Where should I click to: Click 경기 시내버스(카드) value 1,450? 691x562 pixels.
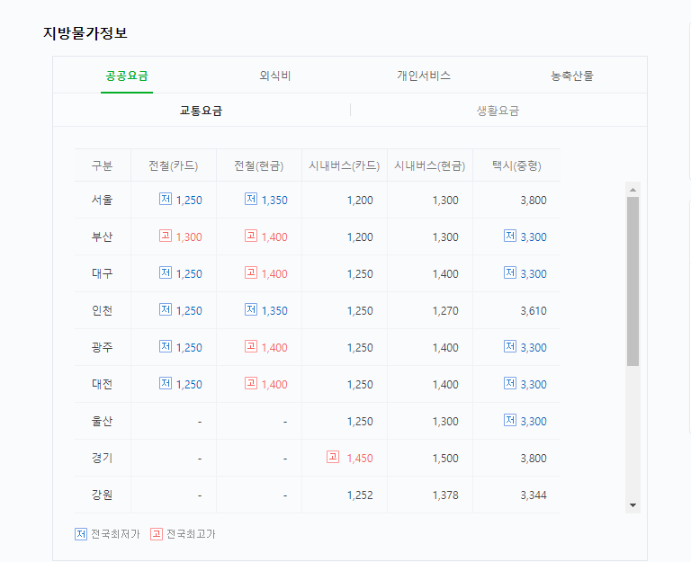point(360,459)
